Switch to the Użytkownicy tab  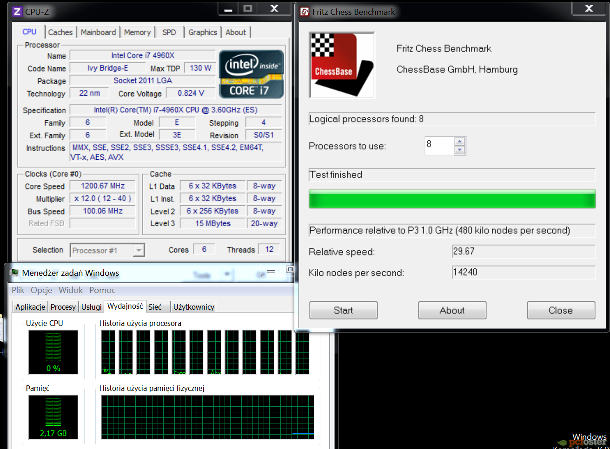pyautogui.click(x=193, y=307)
